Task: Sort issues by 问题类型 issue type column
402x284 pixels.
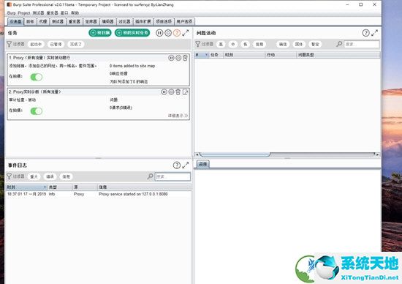Action: tap(338, 55)
